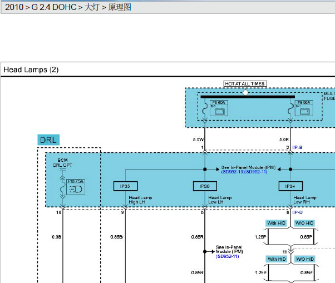Select the IPS5 component box
This screenshot has width=335, height=283.
(x=125, y=186)
